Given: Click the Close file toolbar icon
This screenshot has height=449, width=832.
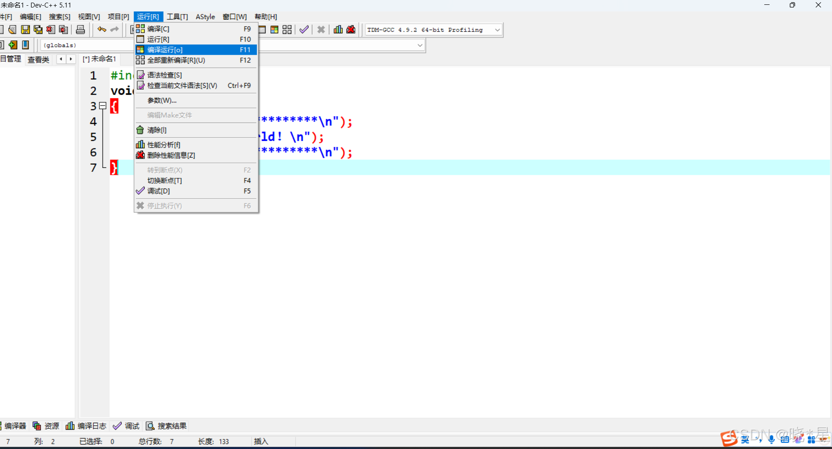Looking at the screenshot, I should click(x=51, y=29).
